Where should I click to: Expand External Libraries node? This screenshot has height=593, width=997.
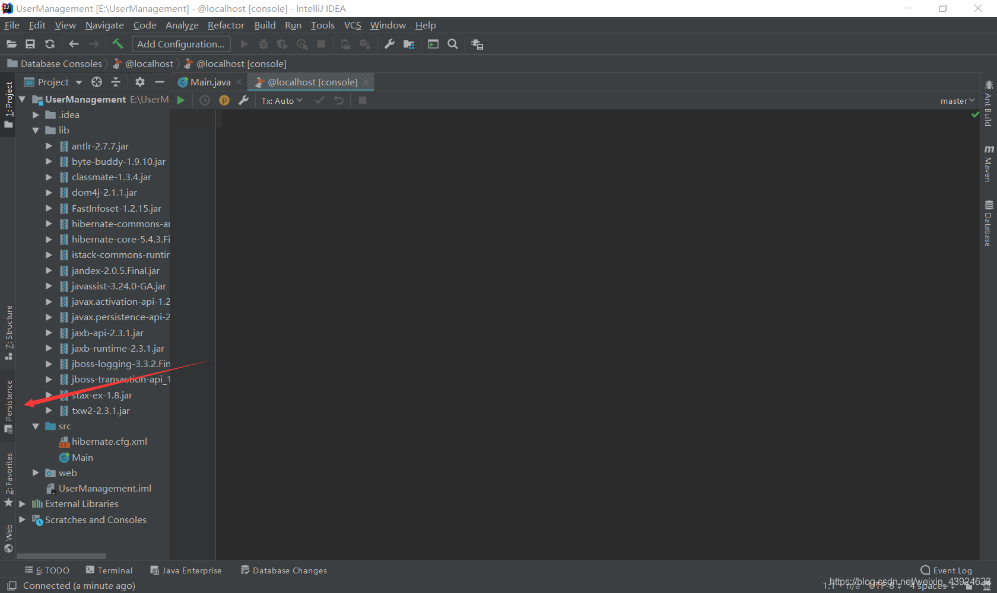[23, 503]
